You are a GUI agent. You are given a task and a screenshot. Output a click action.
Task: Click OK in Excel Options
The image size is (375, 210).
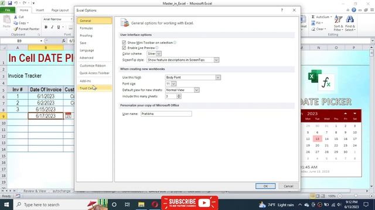[265, 186]
